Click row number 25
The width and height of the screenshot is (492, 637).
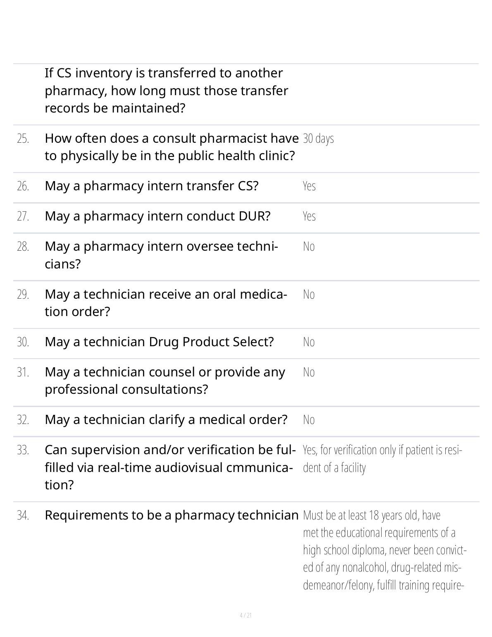[x=23, y=139]
